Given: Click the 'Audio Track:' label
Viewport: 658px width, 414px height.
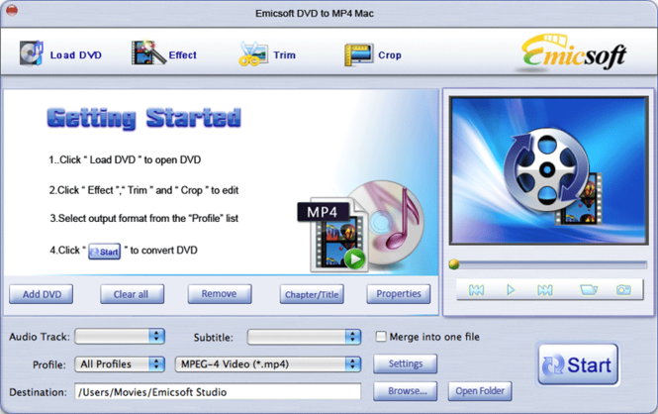Looking at the screenshot, I should [x=40, y=337].
